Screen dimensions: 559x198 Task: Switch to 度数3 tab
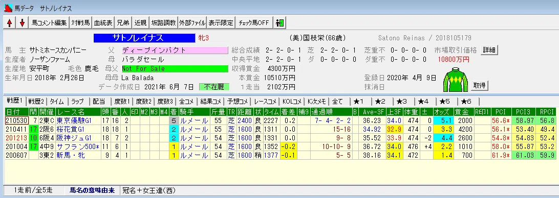pyautogui.click(x=165, y=101)
